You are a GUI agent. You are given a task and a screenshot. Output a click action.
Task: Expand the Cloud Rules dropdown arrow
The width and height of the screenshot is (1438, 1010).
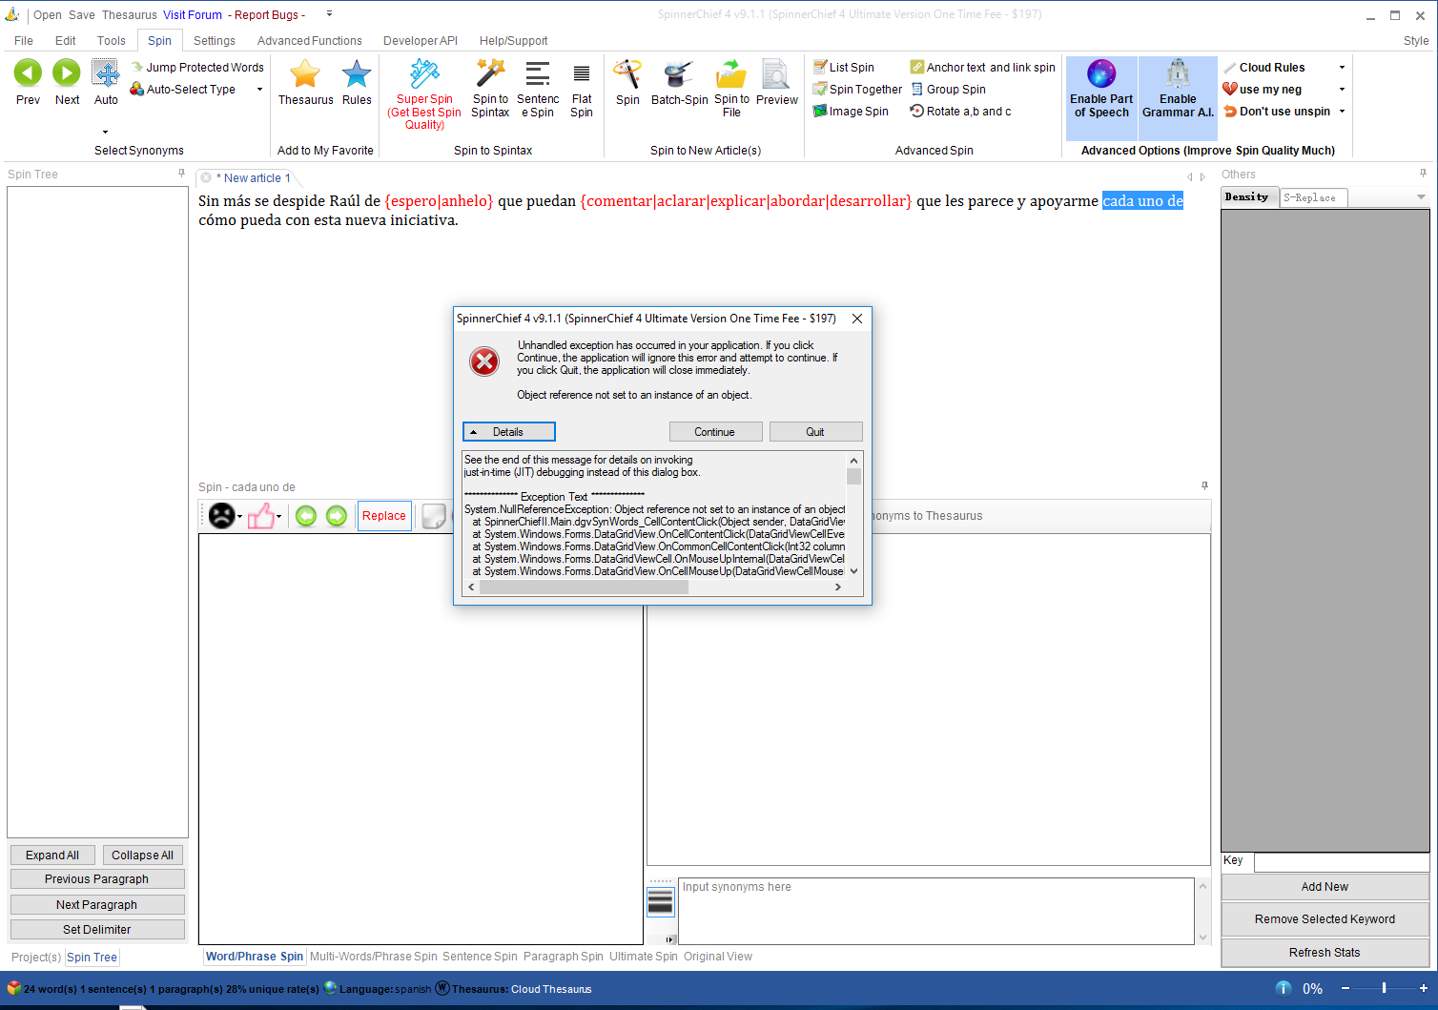point(1342,68)
